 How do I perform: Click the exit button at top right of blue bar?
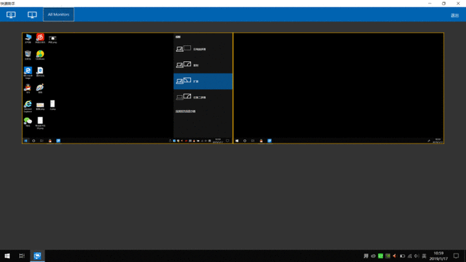pos(455,15)
